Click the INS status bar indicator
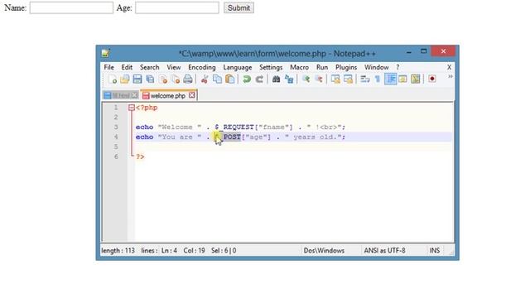Screen dimensions: 530x298 coord(434,251)
